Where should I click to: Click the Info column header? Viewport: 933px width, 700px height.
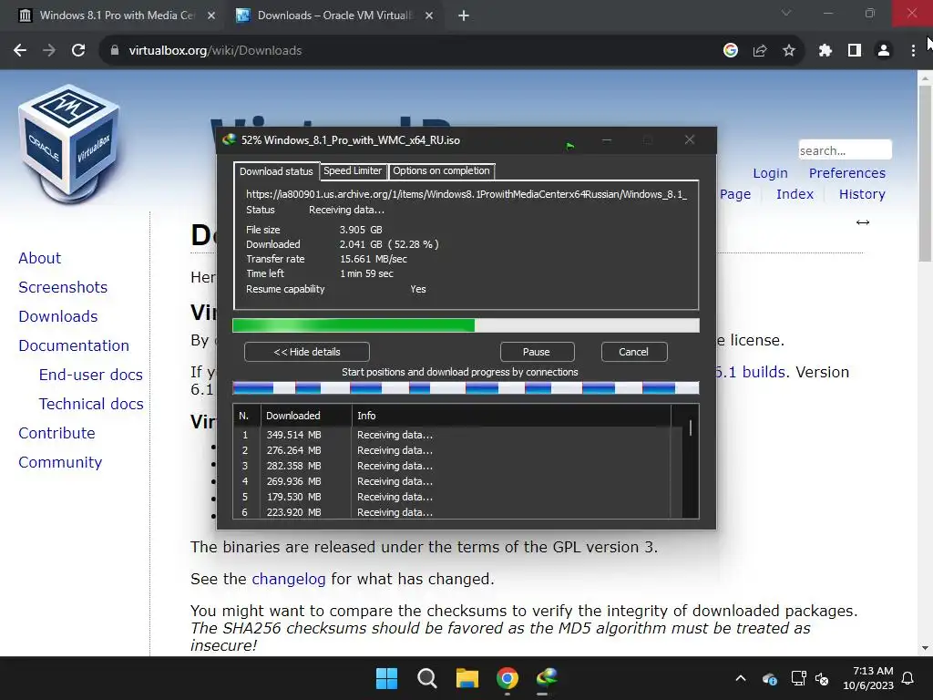(511, 416)
